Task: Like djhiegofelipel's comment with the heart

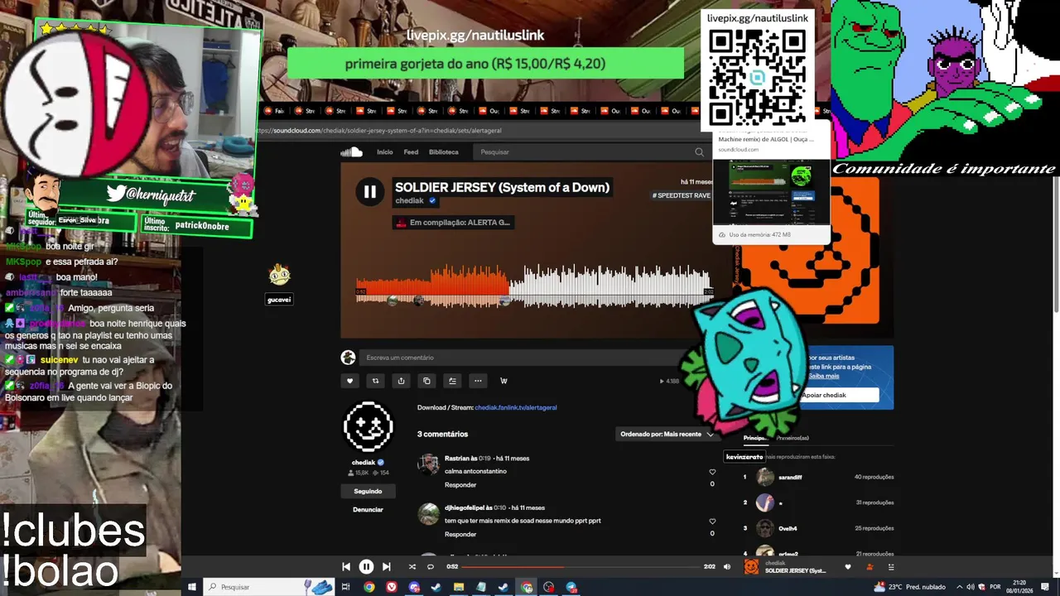Action: [712, 521]
